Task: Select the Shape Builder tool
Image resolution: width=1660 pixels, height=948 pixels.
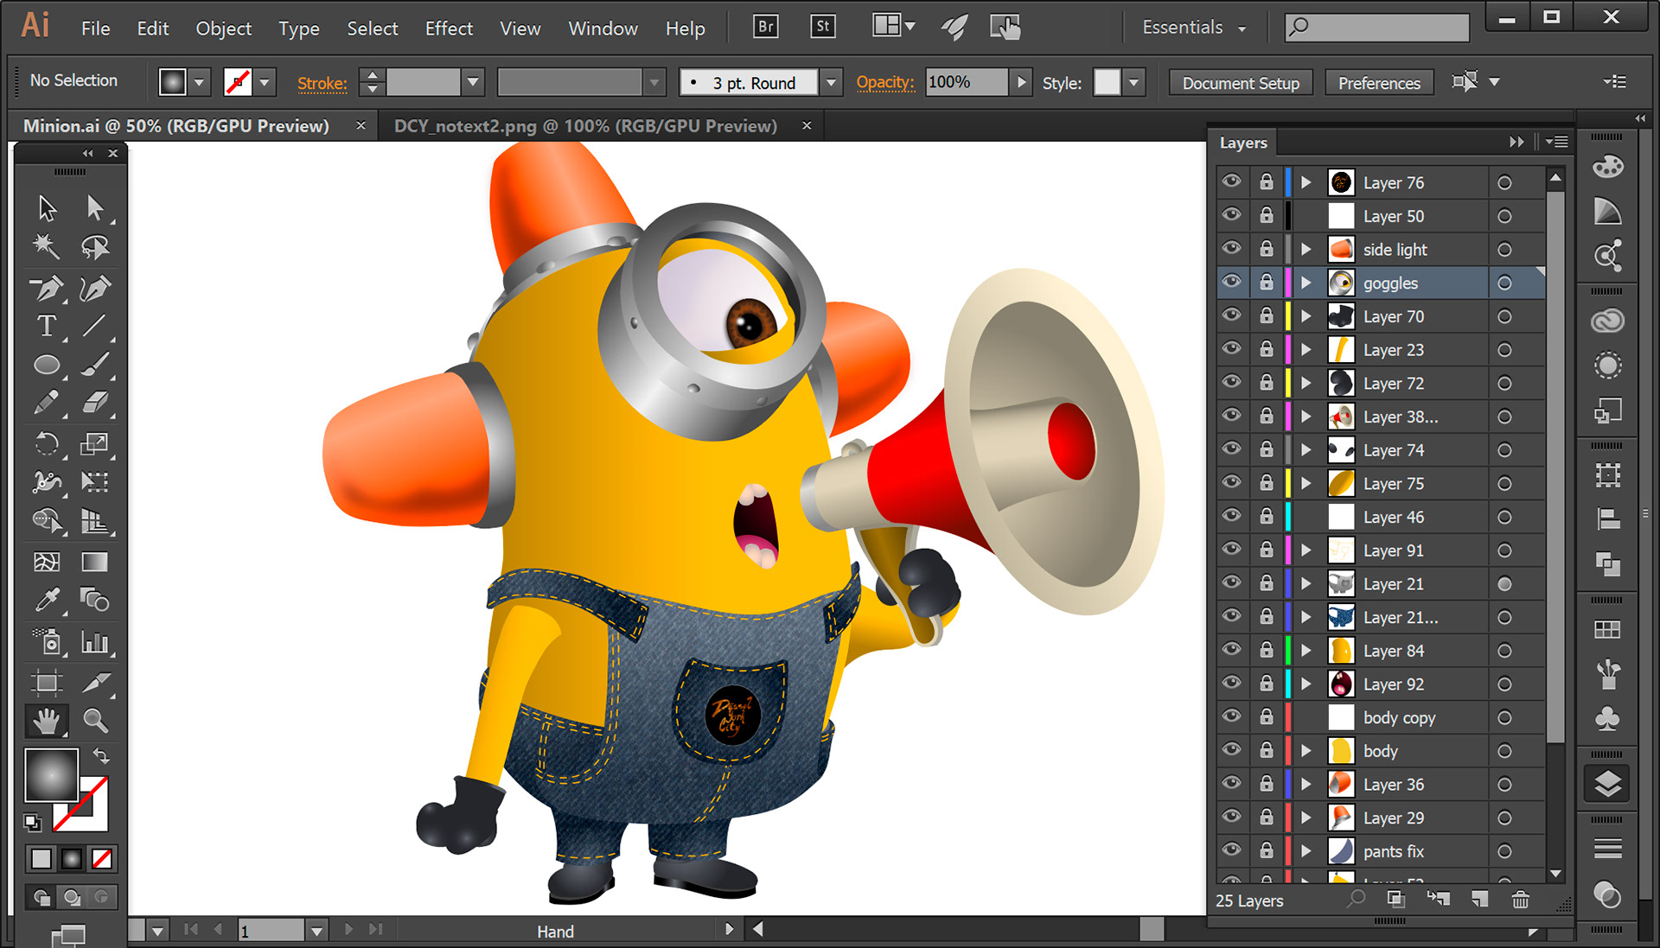Action: tap(47, 520)
